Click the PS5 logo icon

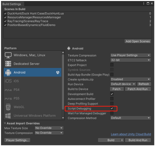tap(8, 99)
